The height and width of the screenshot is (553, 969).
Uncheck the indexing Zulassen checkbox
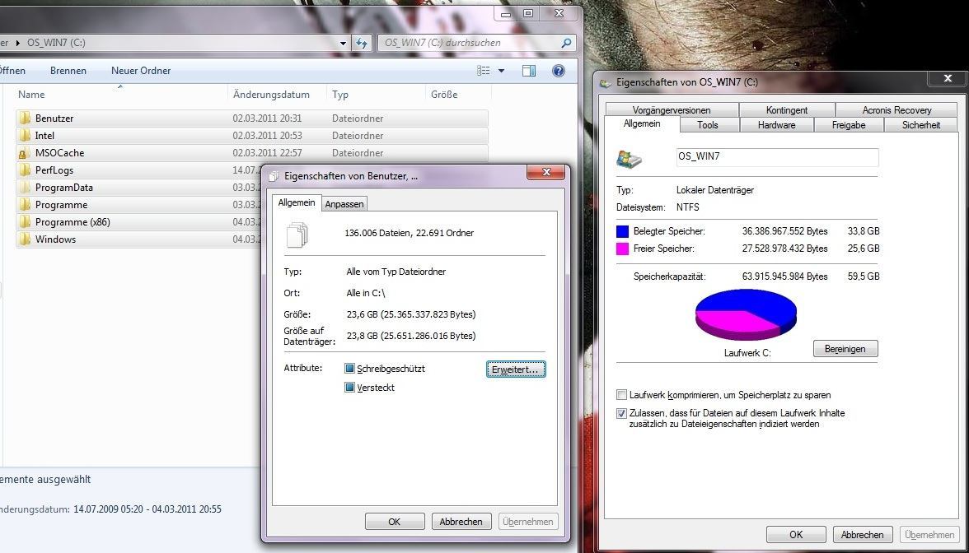pyautogui.click(x=621, y=413)
